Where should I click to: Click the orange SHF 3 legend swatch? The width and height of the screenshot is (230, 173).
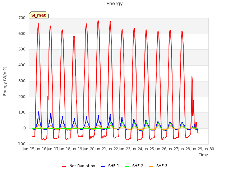pyautogui.click(x=151, y=167)
